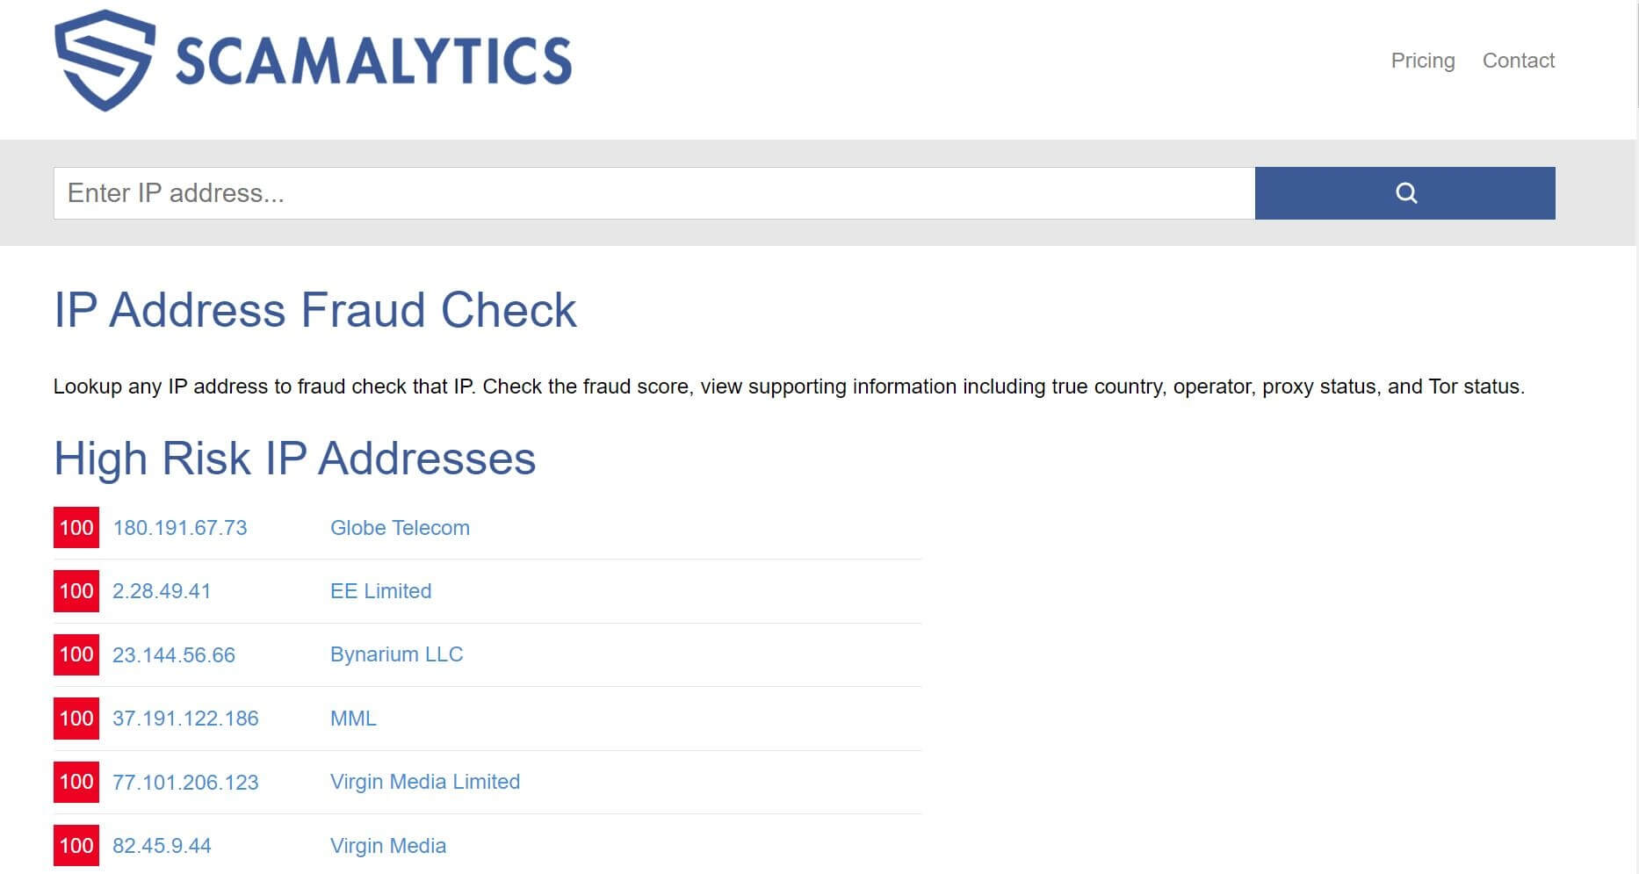
Task: Open IP address 23.144.56.66
Action: click(174, 655)
